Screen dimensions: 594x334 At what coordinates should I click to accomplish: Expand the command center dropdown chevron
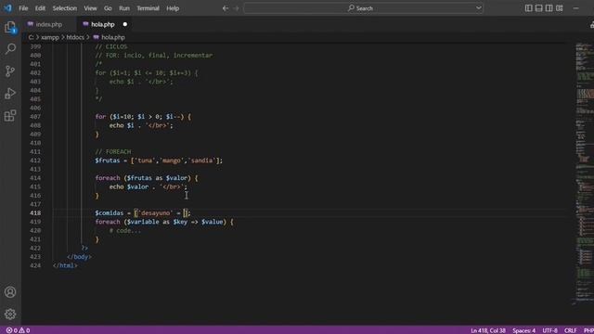[479, 8]
